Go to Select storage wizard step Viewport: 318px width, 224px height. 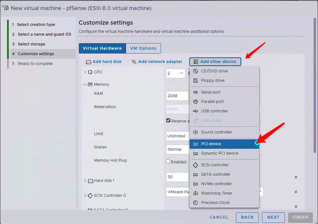coord(31,44)
